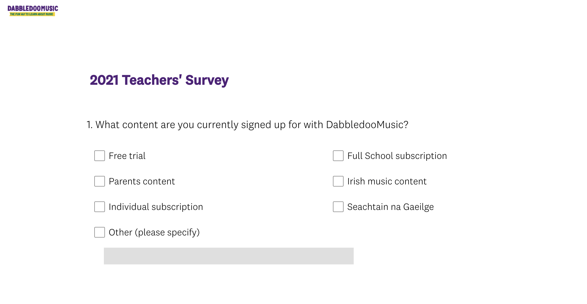Select the Seachtain na Gaeilge checkbox
This screenshot has width=587, height=304.
tap(338, 207)
